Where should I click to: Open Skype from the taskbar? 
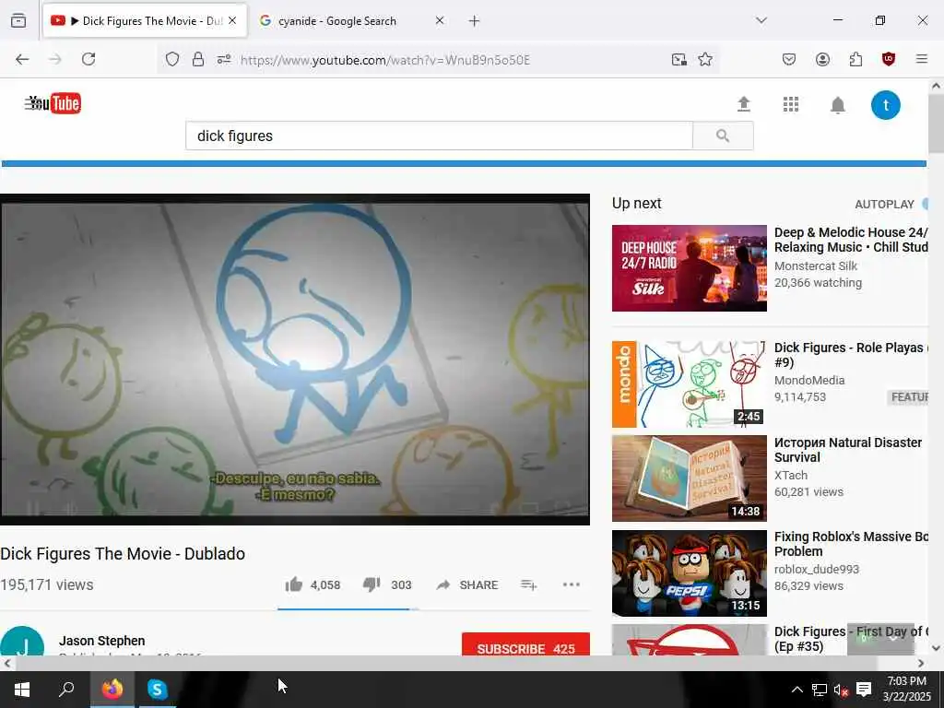tap(157, 690)
